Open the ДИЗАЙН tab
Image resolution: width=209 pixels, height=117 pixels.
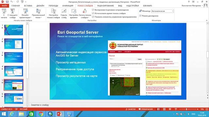click(x=40, y=6)
